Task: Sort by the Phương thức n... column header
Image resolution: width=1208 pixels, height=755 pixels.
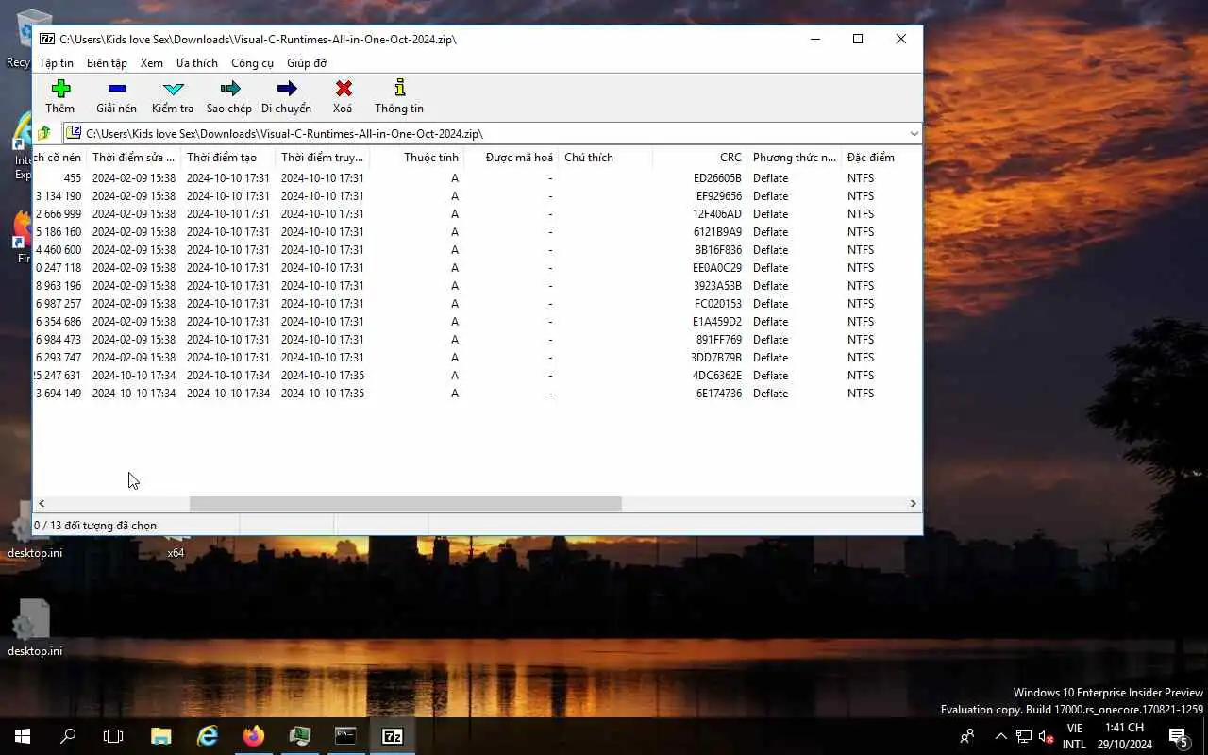Action: click(794, 158)
